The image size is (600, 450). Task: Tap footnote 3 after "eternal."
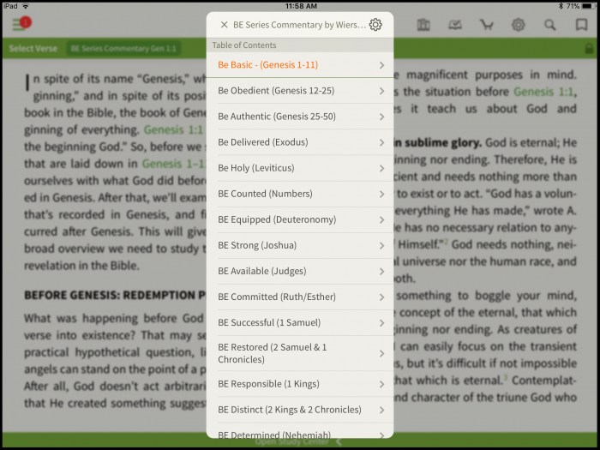tap(506, 378)
